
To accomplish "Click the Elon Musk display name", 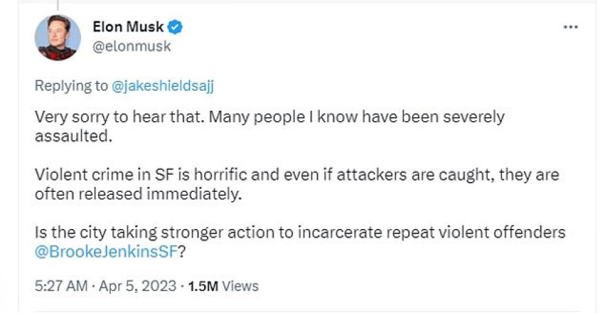I will click(128, 28).
